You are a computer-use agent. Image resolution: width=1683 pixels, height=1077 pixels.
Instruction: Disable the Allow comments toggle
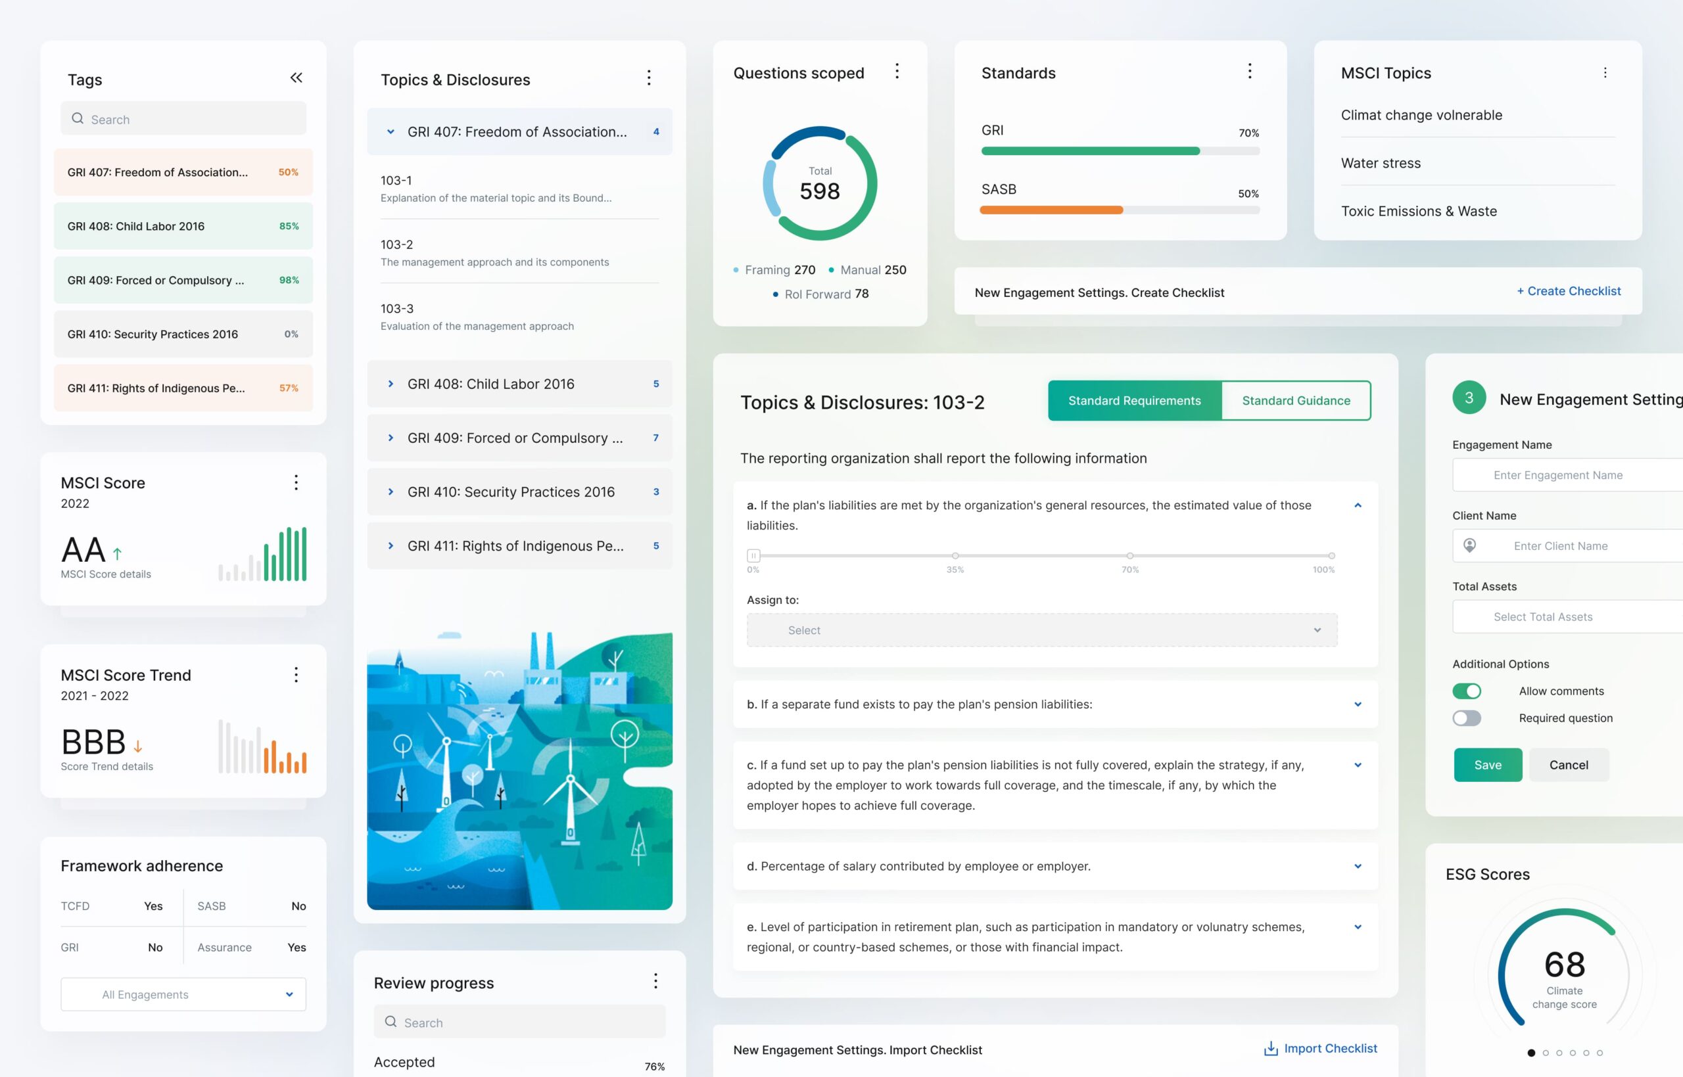pos(1467,691)
